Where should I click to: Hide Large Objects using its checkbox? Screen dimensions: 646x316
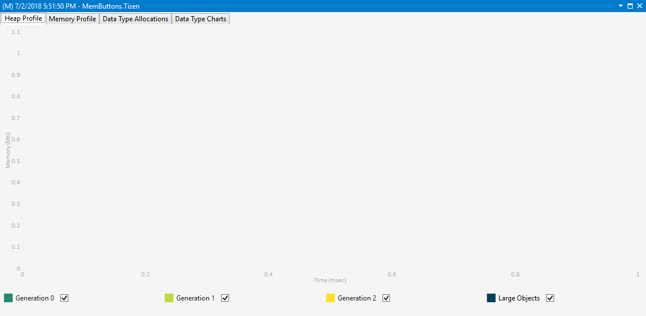[x=550, y=298]
